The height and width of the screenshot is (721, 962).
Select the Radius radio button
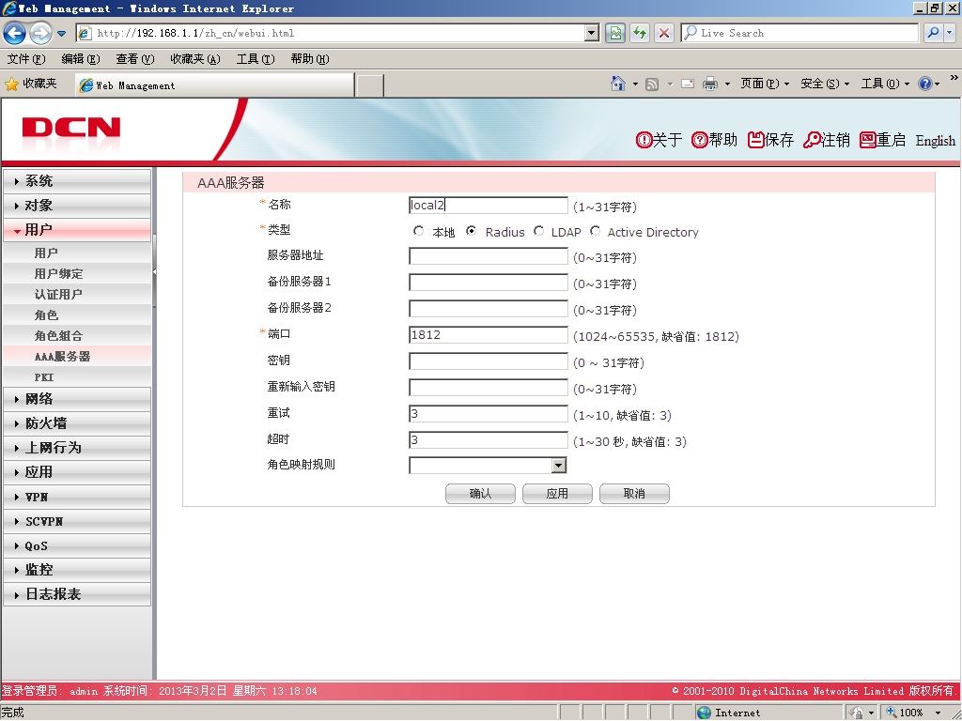tap(472, 231)
